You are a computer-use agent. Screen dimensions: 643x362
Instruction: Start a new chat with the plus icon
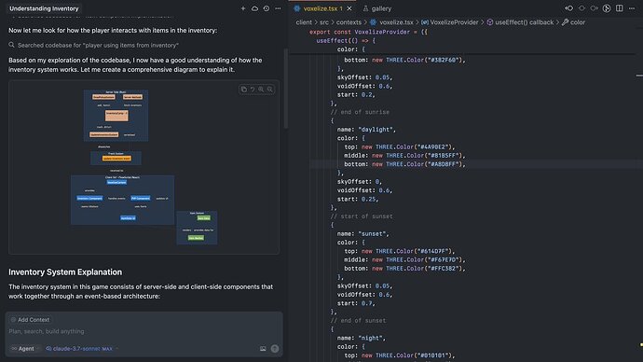pos(243,8)
